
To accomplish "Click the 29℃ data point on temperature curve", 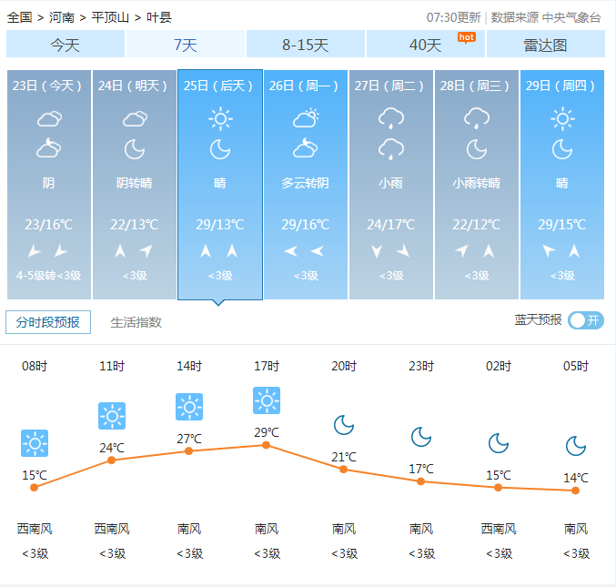I will [267, 445].
